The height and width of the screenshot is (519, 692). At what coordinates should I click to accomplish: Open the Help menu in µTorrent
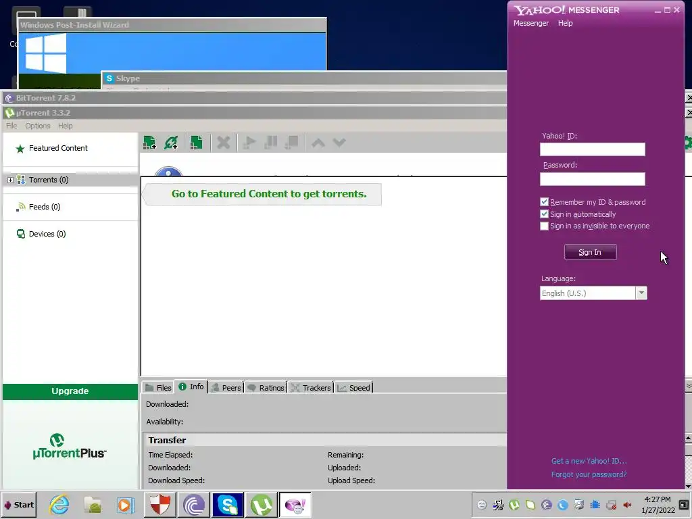click(66, 126)
